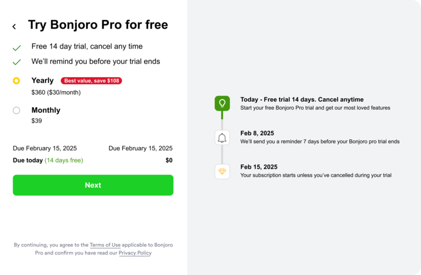Select the Monthly plan radio button

tap(16, 110)
